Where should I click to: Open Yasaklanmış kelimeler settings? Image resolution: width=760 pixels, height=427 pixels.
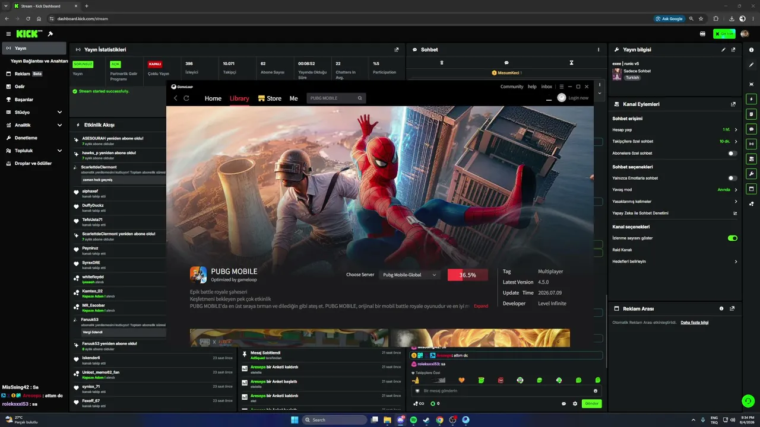coord(674,202)
